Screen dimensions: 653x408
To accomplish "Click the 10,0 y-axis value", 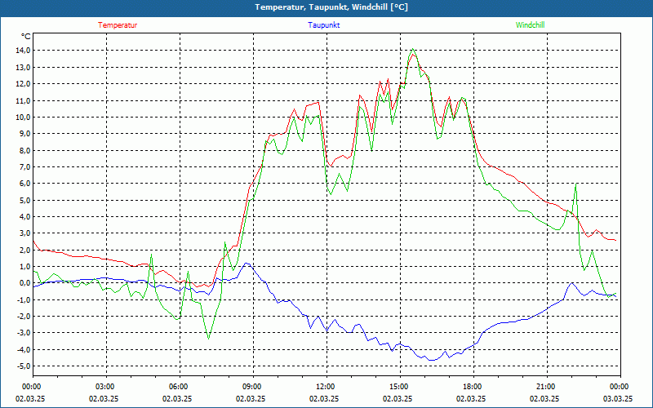I will click(x=23, y=117).
